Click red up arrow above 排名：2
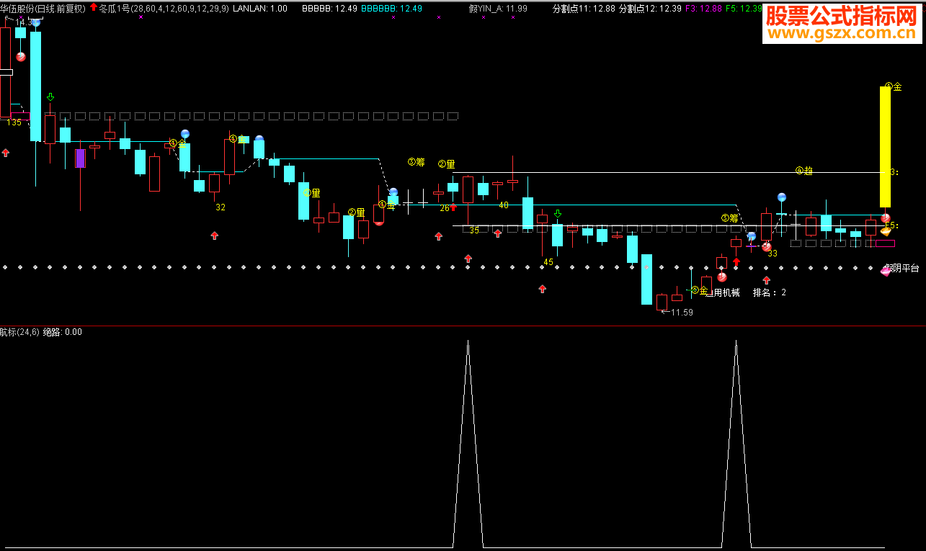The width and height of the screenshot is (926, 551). click(766, 280)
